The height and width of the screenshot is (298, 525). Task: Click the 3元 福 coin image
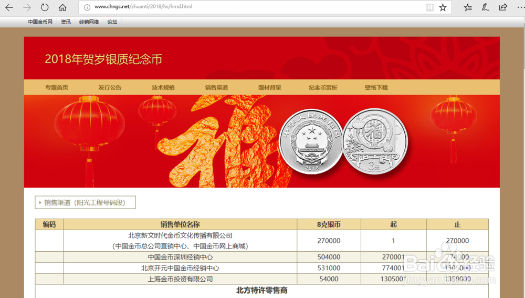375,142
